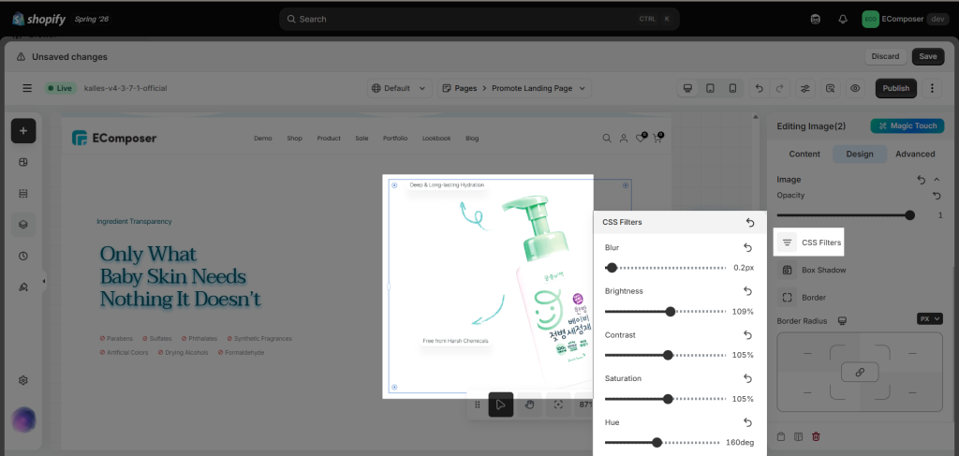Collapse the Image section chevron
The image size is (959, 456).
click(x=937, y=180)
